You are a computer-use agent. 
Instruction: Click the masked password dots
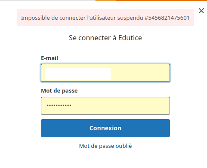coord(59,106)
